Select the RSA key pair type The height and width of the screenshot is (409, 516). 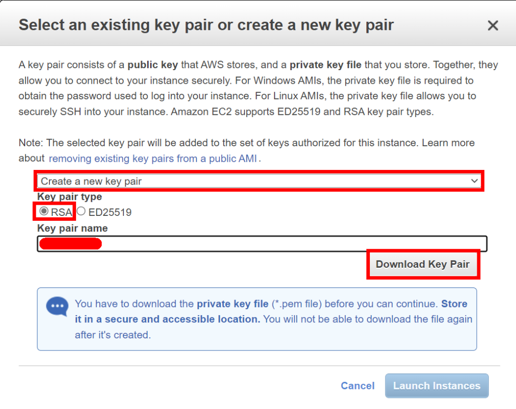pyautogui.click(x=44, y=211)
